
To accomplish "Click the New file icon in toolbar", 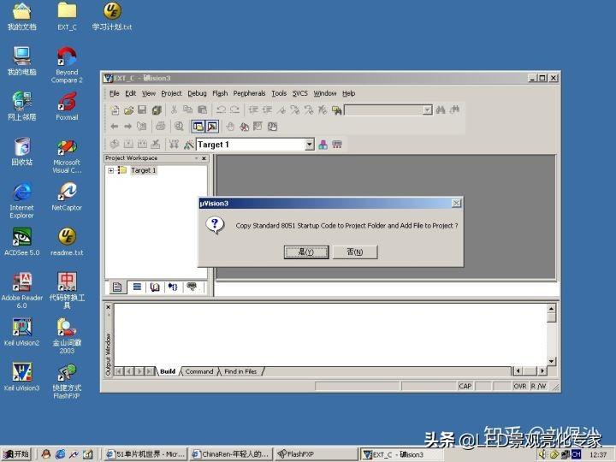I will pyautogui.click(x=115, y=110).
